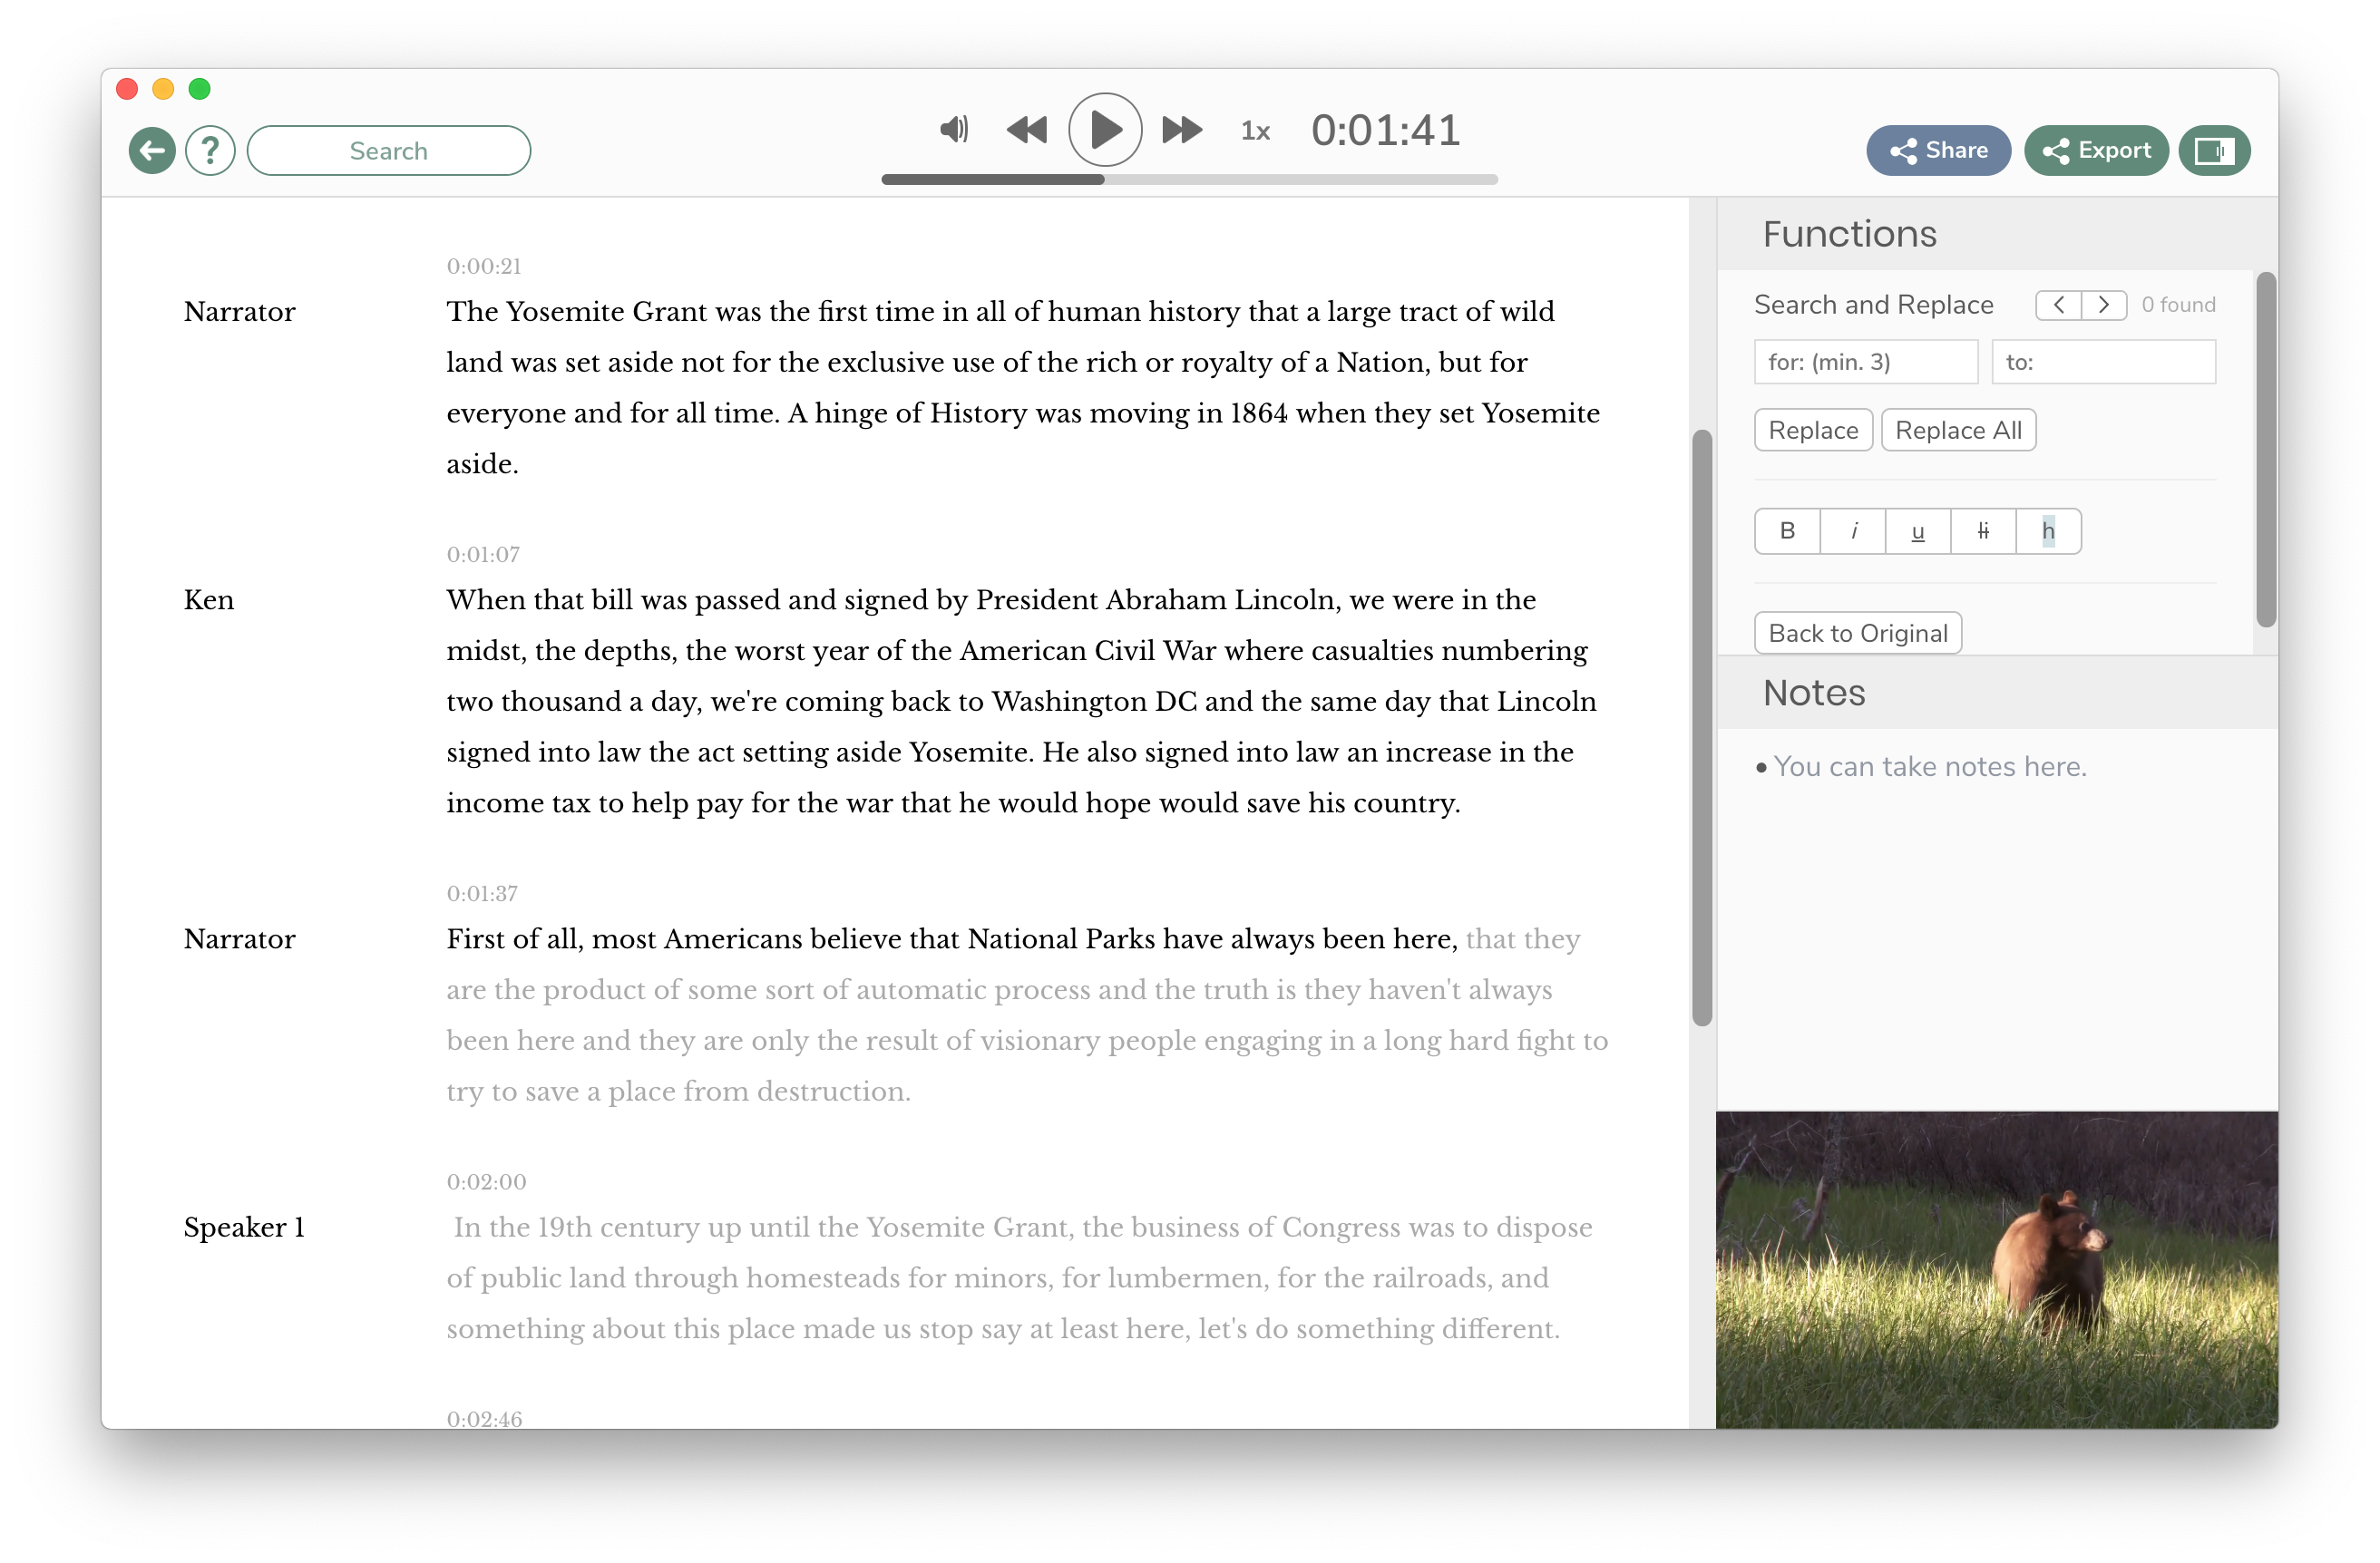The image size is (2380, 1563).
Task: Click the back arrow button
Action: coord(152,150)
